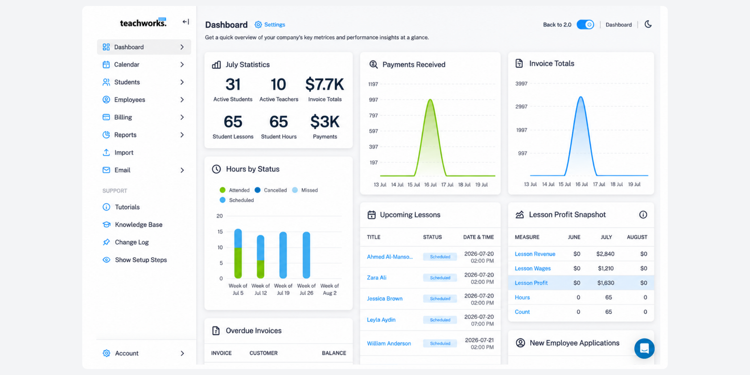Viewport: 750px width, 375px height.
Task: Click the Dashboard grid icon in sidebar
Action: tap(106, 47)
